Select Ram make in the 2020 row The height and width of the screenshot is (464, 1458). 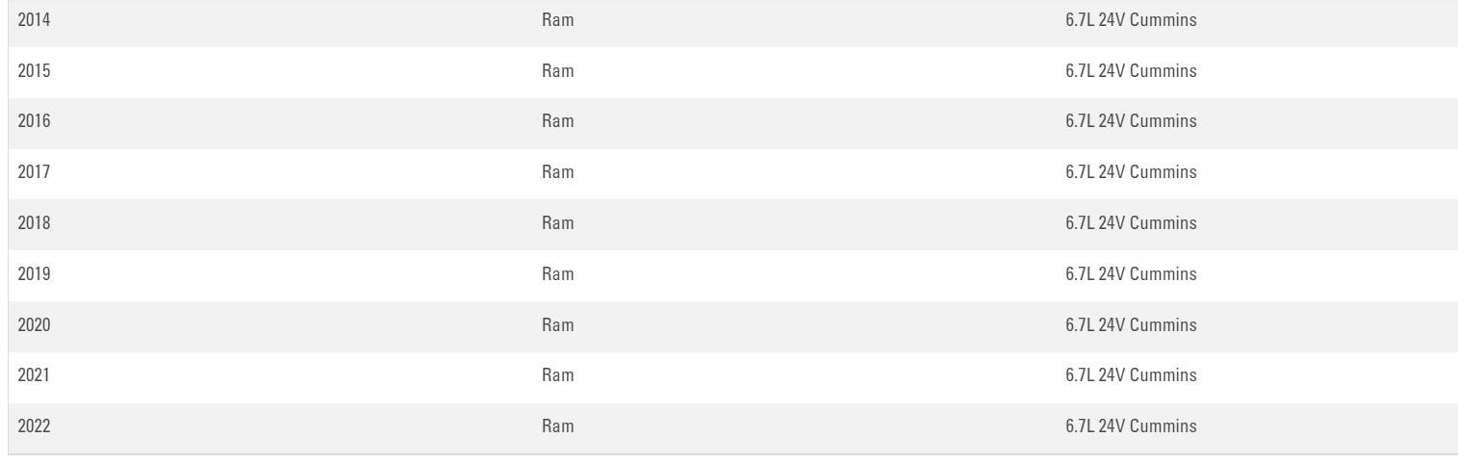[557, 324]
